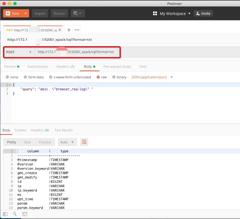Open the Postman console icon
The image size is (240, 219).
point(25,214)
